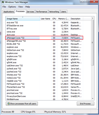
Task: Click the Kaspersk... description cell
Action: point(76,22)
